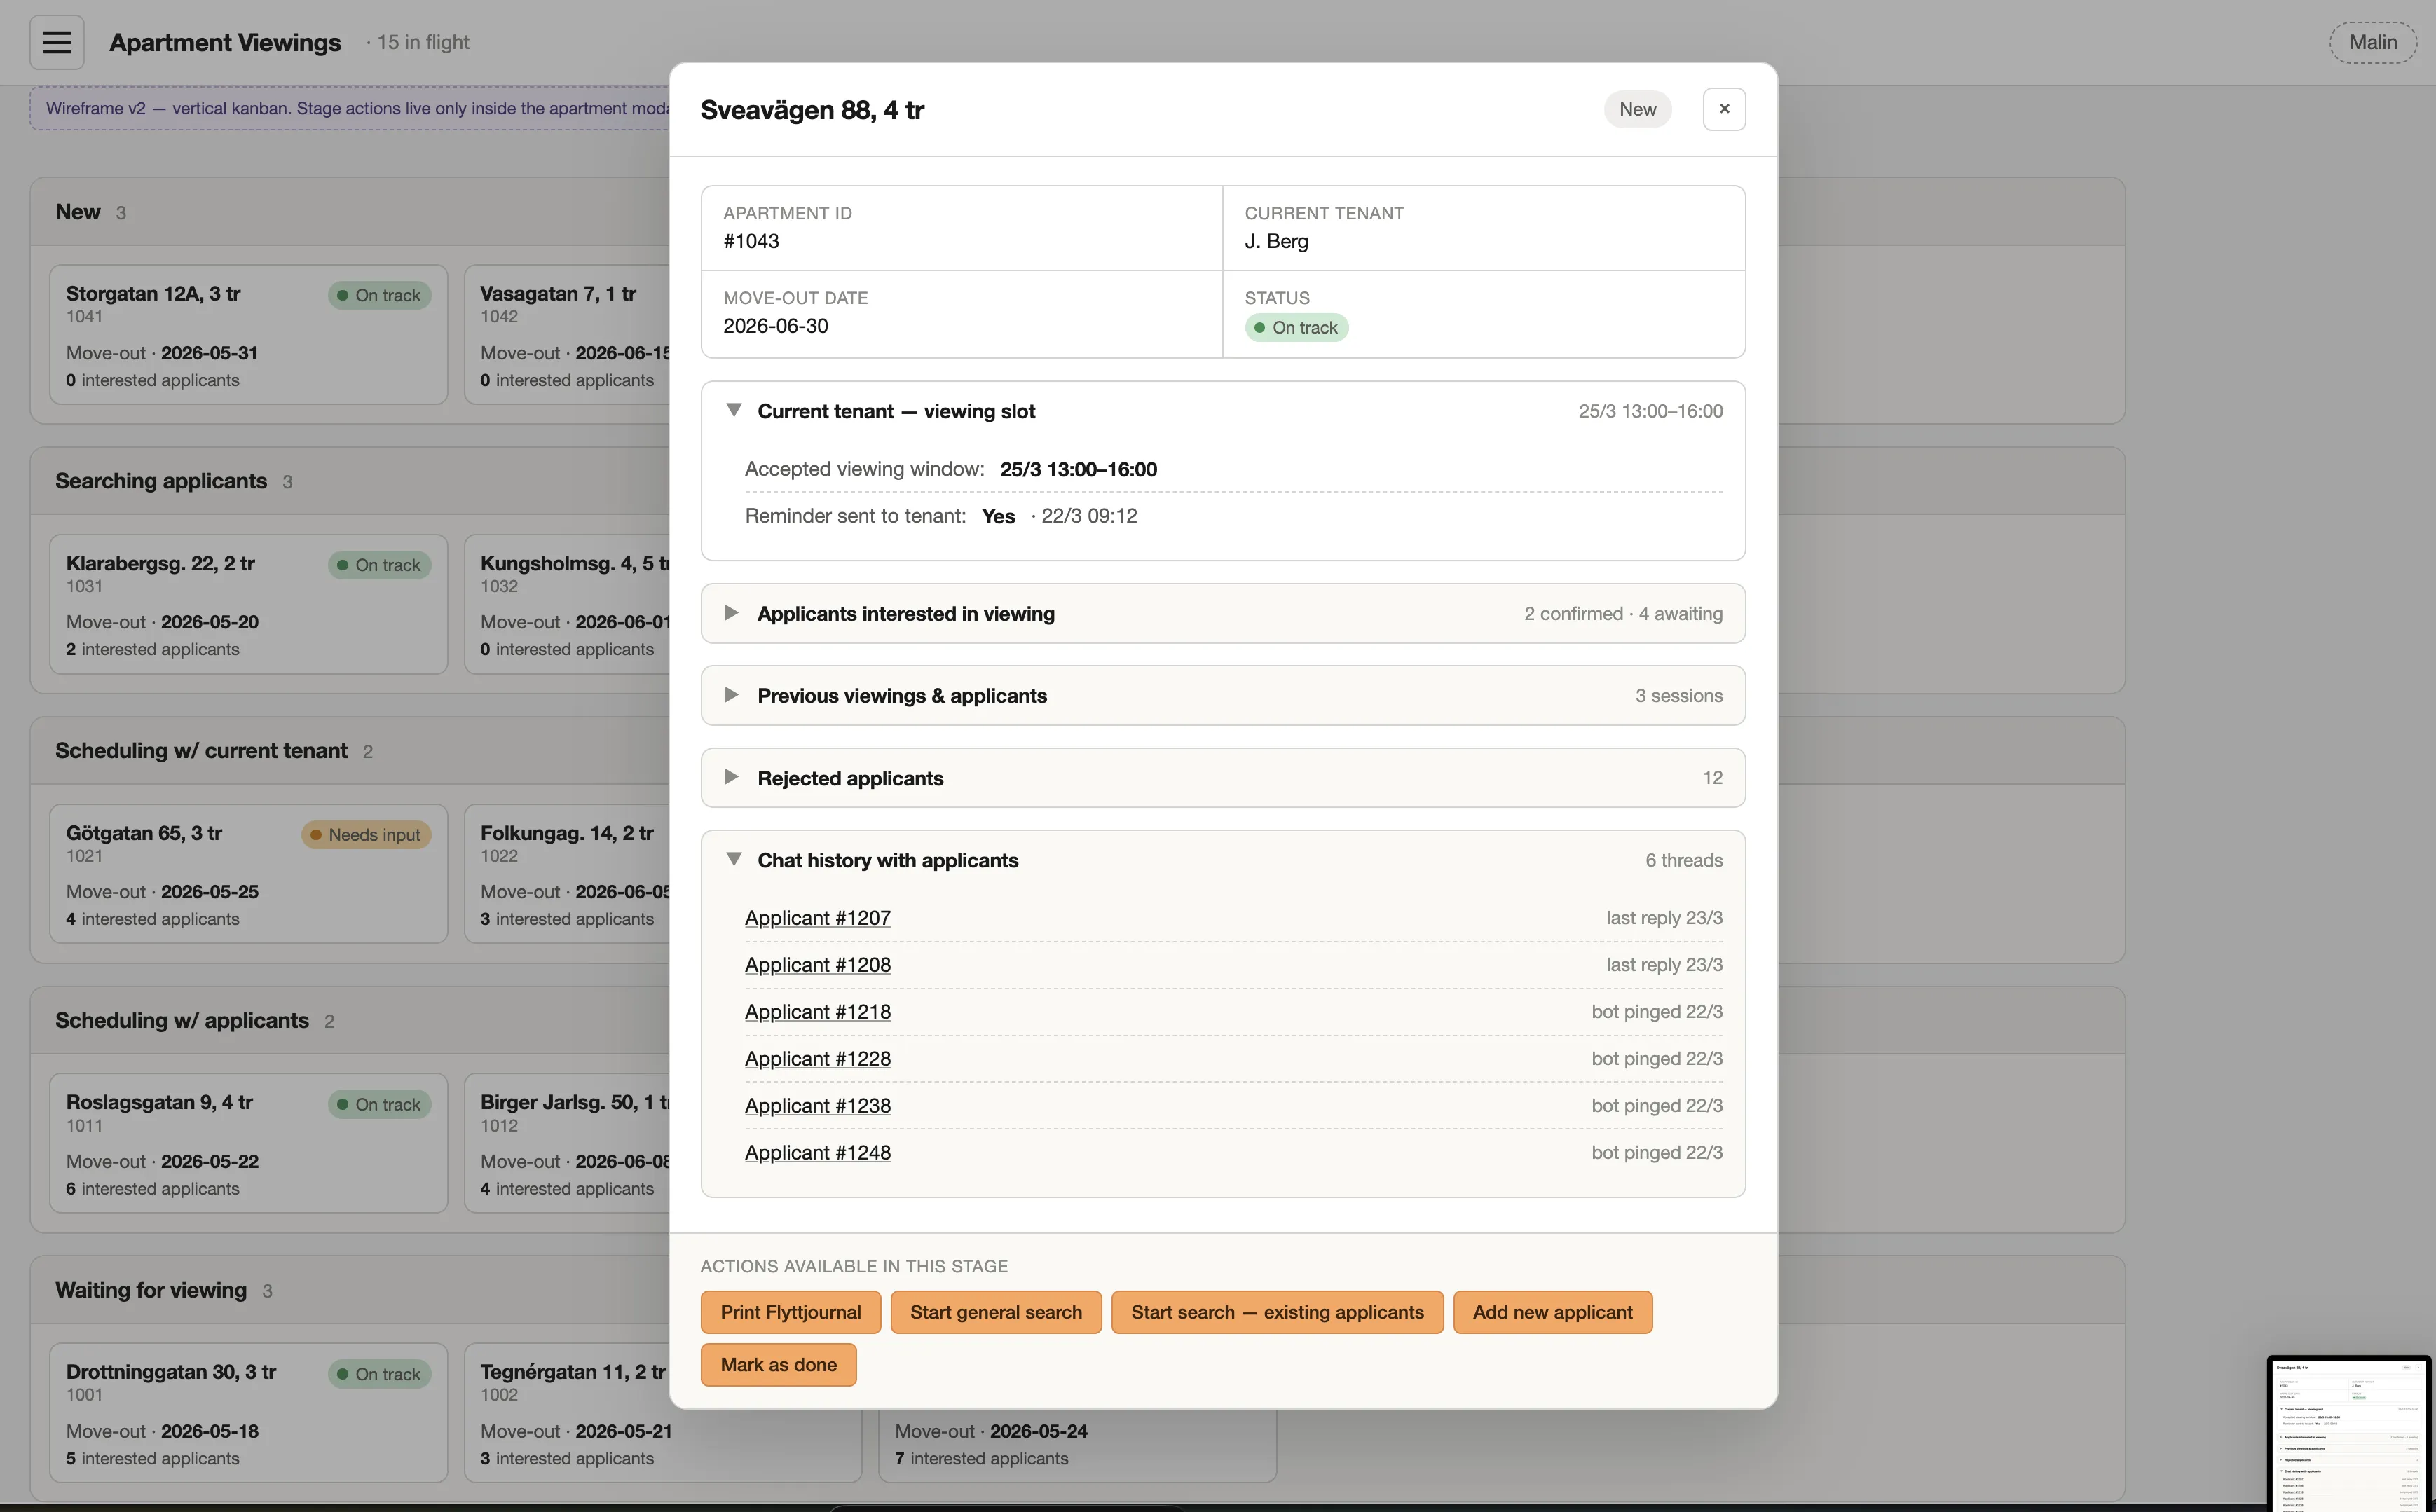Close the Sveavägen 88 modal

(x=1724, y=109)
